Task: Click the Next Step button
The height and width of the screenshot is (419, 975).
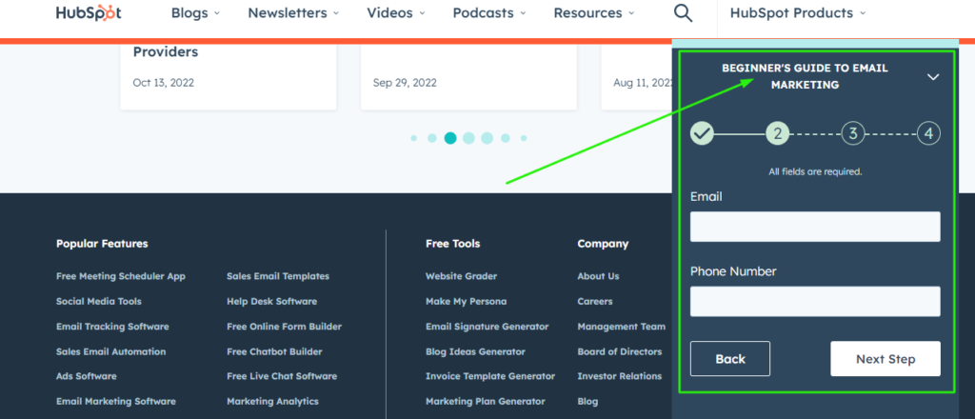Action: pos(885,359)
